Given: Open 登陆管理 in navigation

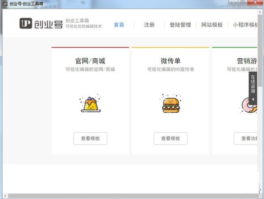Looking at the screenshot, I should tap(180, 25).
